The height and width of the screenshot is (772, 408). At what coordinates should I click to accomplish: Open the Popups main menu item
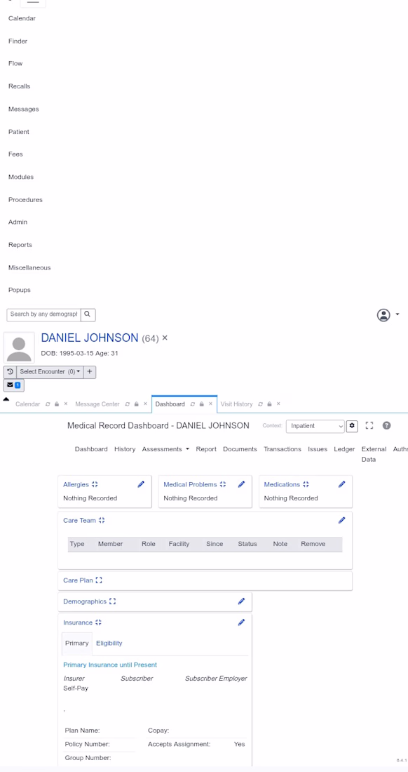pos(20,291)
